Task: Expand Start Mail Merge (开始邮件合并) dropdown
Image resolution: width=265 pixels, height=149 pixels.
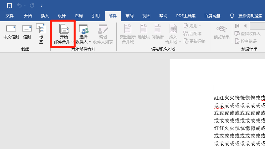Action: click(64, 34)
